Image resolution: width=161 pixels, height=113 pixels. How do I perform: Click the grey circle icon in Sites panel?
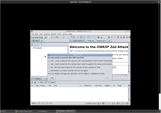(32, 44)
